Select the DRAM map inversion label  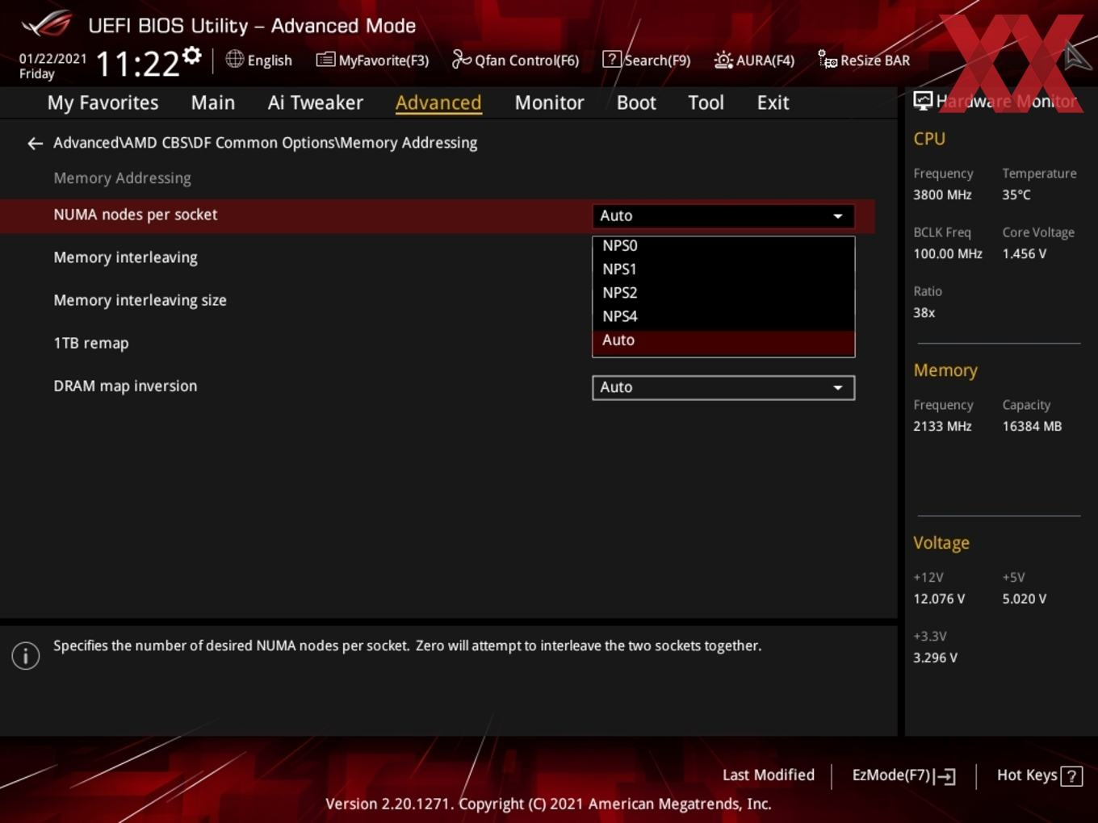(x=125, y=386)
